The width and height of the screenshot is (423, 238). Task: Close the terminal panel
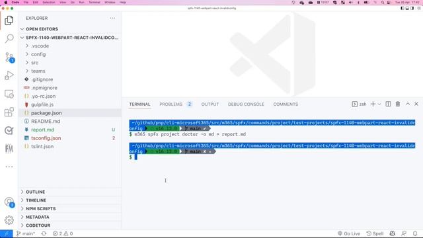416,104
